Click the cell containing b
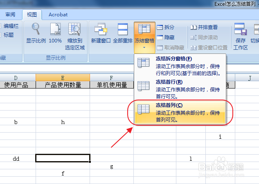Viewport: 259px width, 184px height. point(18,122)
